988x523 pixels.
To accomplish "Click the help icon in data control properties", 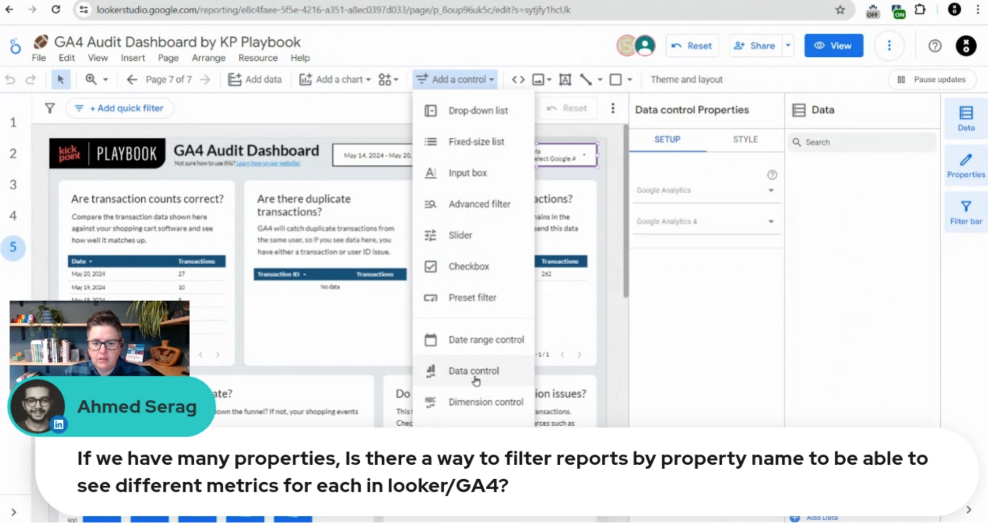I will pos(772,175).
